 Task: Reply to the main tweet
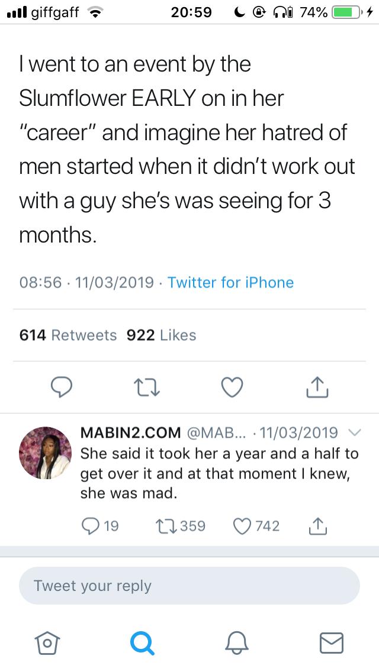[62, 387]
